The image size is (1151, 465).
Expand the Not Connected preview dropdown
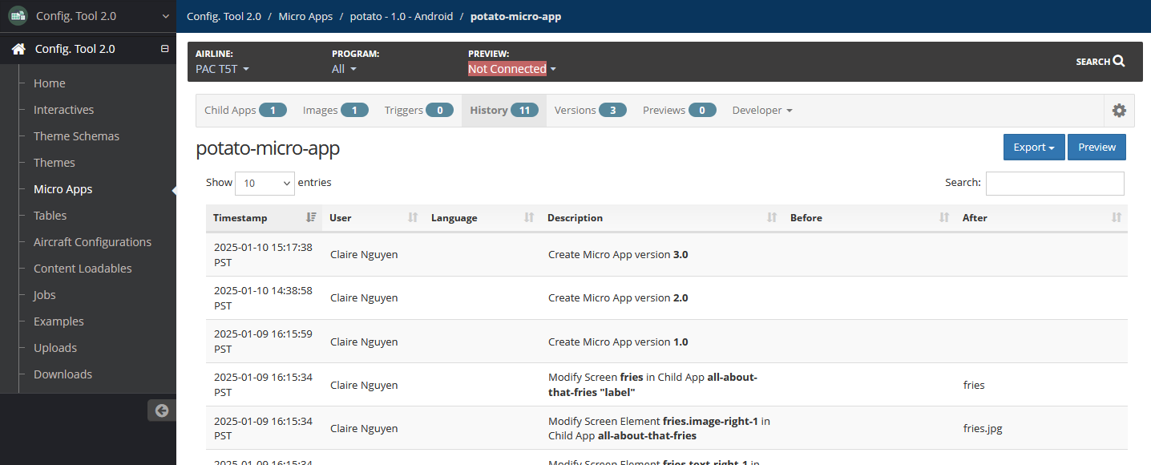point(511,69)
